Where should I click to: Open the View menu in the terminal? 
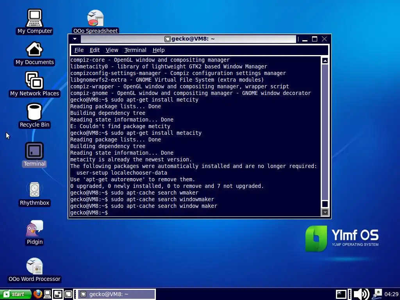pyautogui.click(x=112, y=50)
